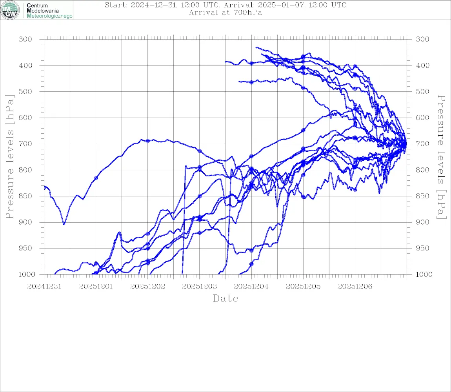Screen dimensions: 451x392
Task: Click the 20241231 date axis label
Action: click(x=44, y=287)
